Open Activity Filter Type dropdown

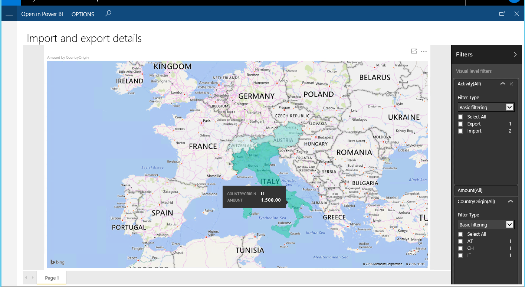(x=486, y=107)
